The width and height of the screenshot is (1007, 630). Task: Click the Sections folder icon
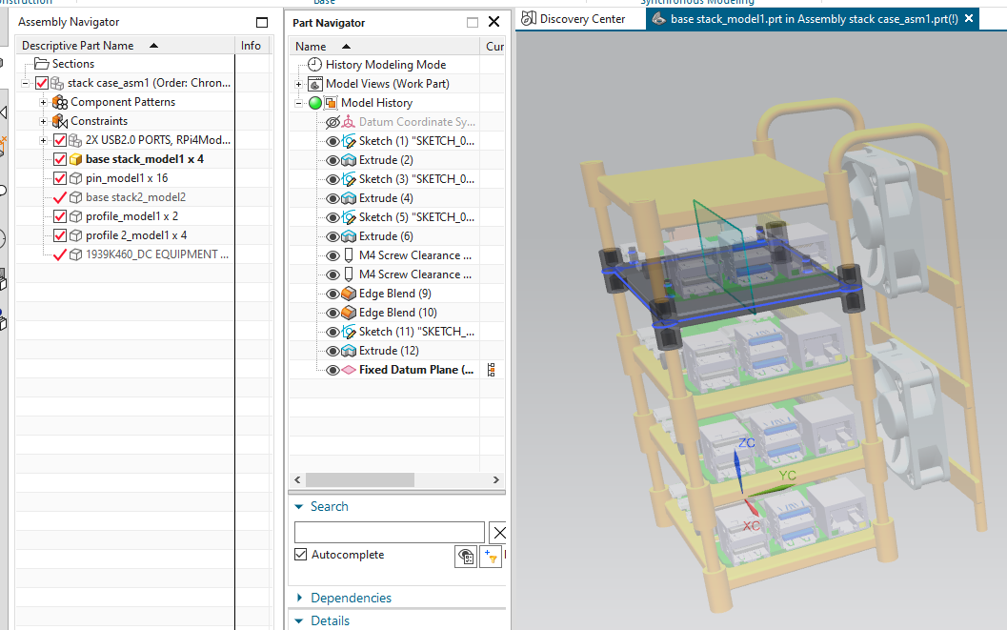tap(42, 64)
